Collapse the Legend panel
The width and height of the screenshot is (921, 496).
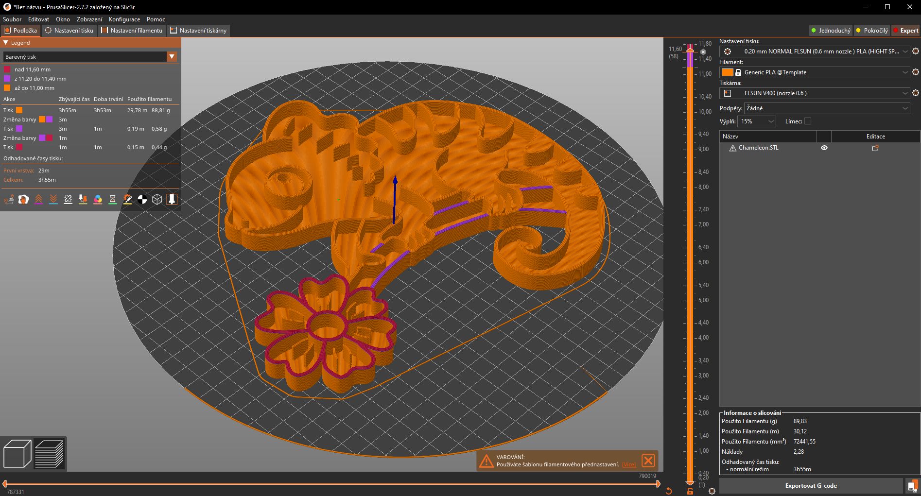6,43
